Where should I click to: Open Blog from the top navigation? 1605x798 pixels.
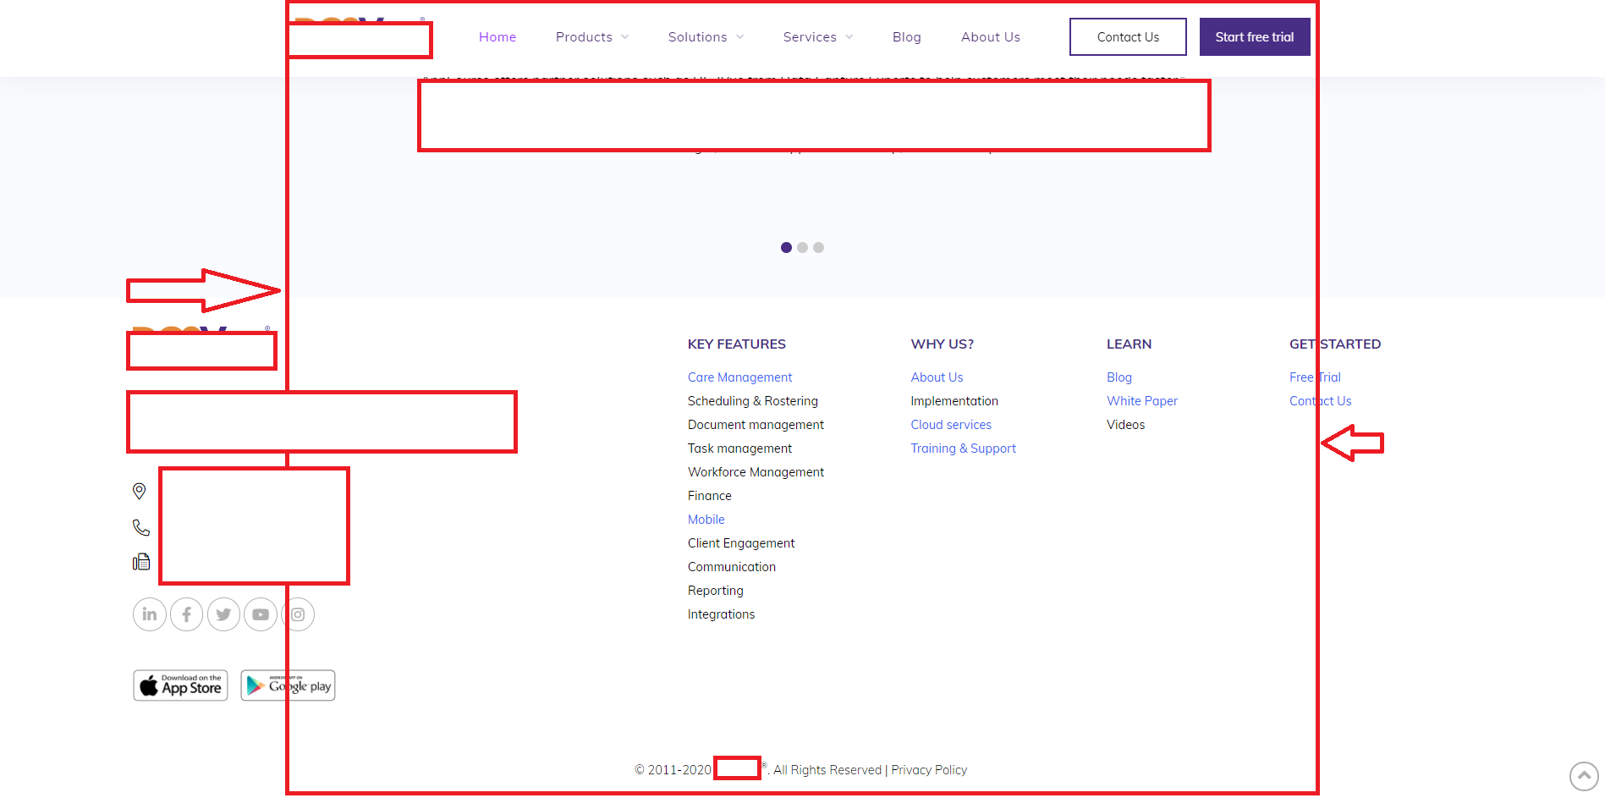[907, 37]
